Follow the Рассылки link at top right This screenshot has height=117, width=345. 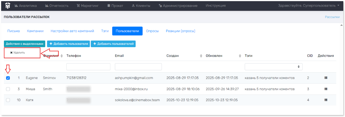[332, 17]
